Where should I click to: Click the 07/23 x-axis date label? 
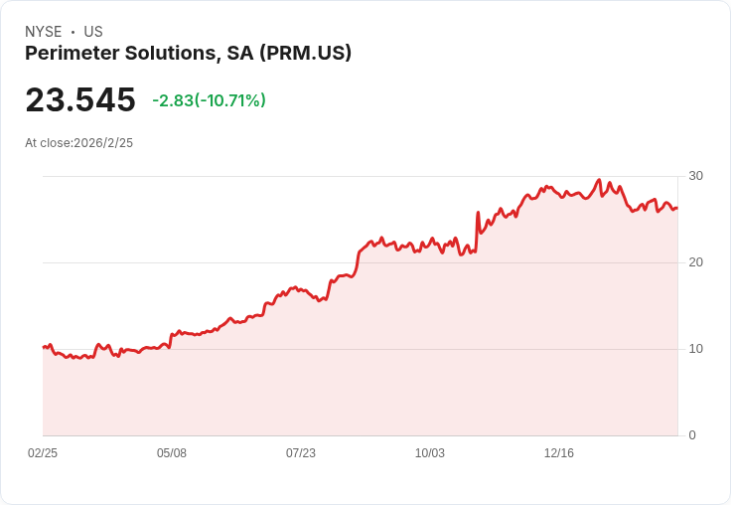301,452
